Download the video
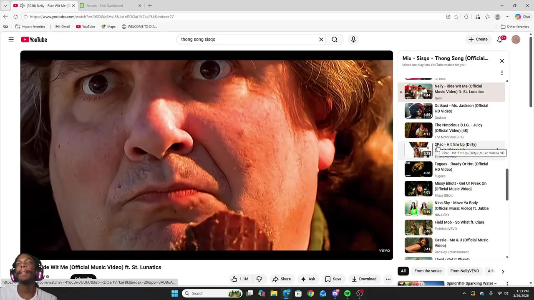 [364, 279]
